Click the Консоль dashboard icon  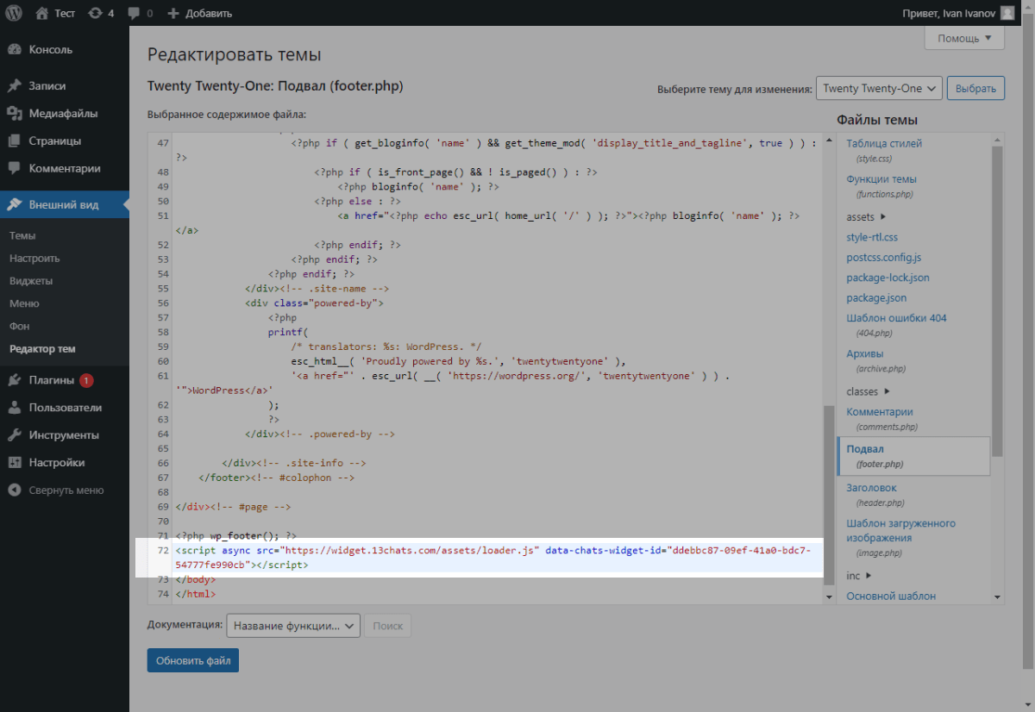click(x=14, y=50)
